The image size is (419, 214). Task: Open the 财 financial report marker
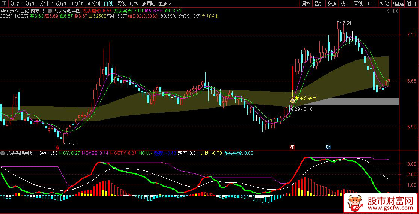pos(328,147)
